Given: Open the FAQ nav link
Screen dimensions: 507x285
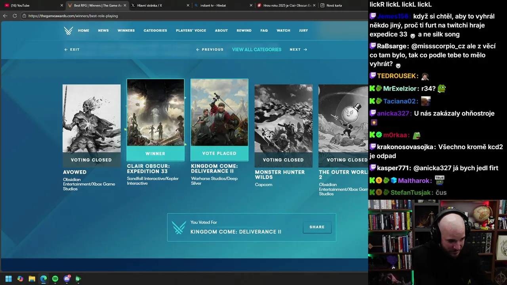Looking at the screenshot, I should 264,30.
